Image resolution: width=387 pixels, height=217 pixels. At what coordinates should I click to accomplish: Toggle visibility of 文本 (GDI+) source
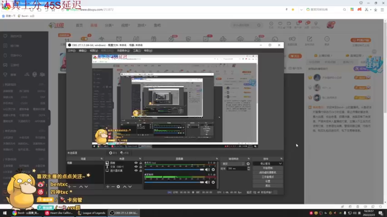point(136,166)
